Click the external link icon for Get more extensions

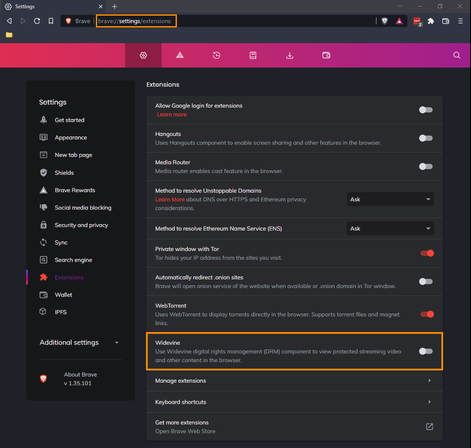point(430,427)
